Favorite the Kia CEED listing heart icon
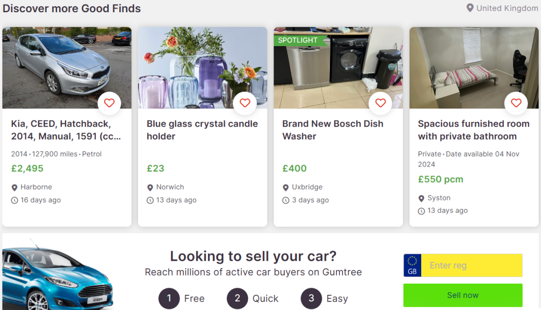This screenshot has height=310, width=541. click(109, 103)
